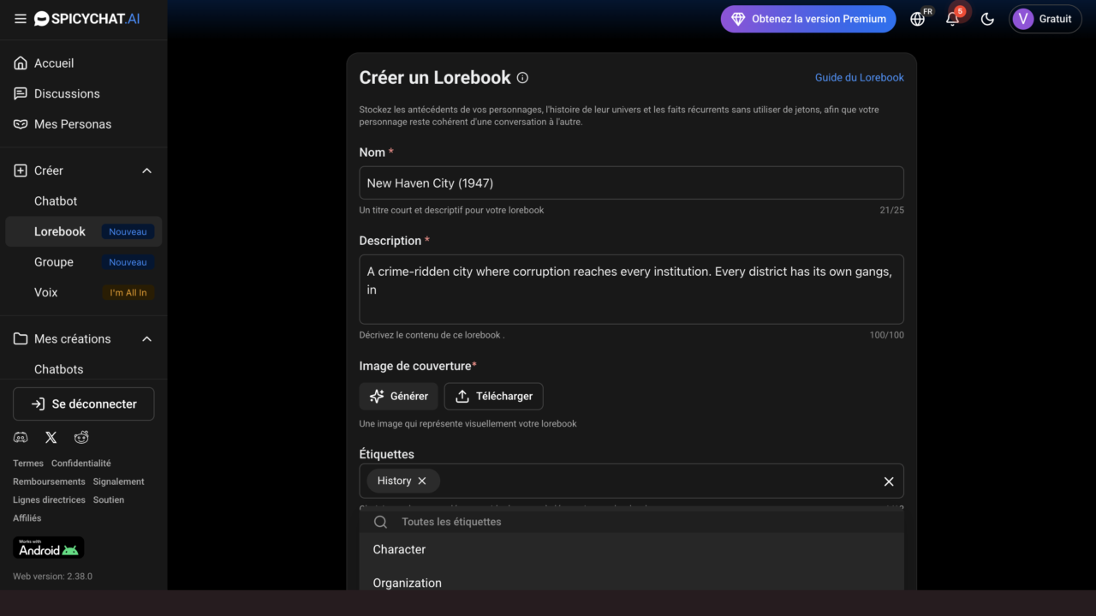1096x616 pixels.
Task: Click the Works with Android badge
Action: 49,547
